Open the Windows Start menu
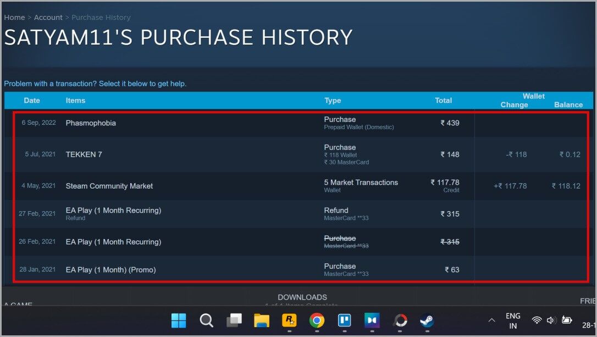This screenshot has height=337, width=597. pyautogui.click(x=179, y=321)
